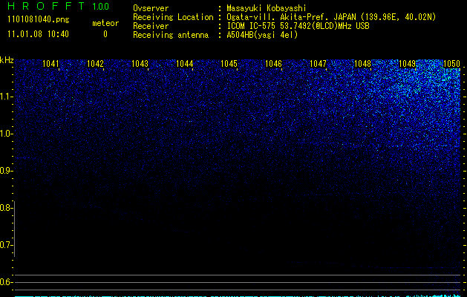Viewport: 467px width, 297px height.
Task: Click time marker 1047
Action: pyautogui.click(x=318, y=64)
